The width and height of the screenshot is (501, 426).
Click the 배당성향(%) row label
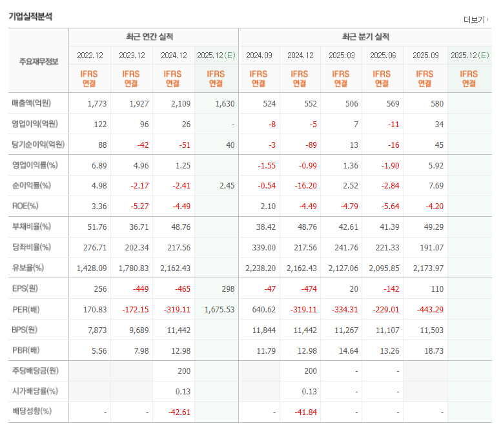coord(32,411)
